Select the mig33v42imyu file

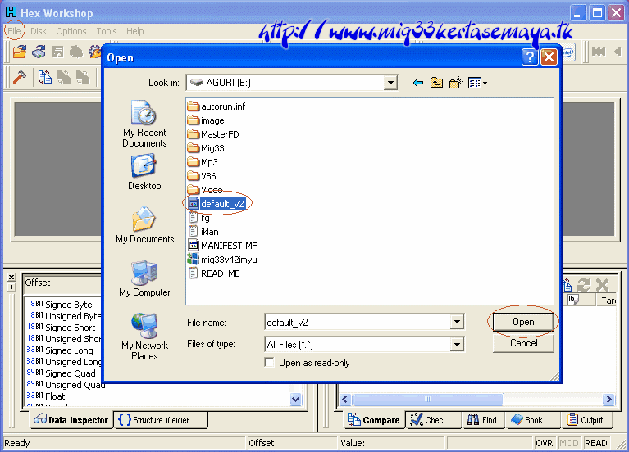[222, 260]
